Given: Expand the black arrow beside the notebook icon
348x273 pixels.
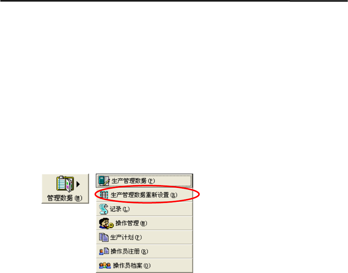Looking at the screenshot, I should click(x=78, y=184).
